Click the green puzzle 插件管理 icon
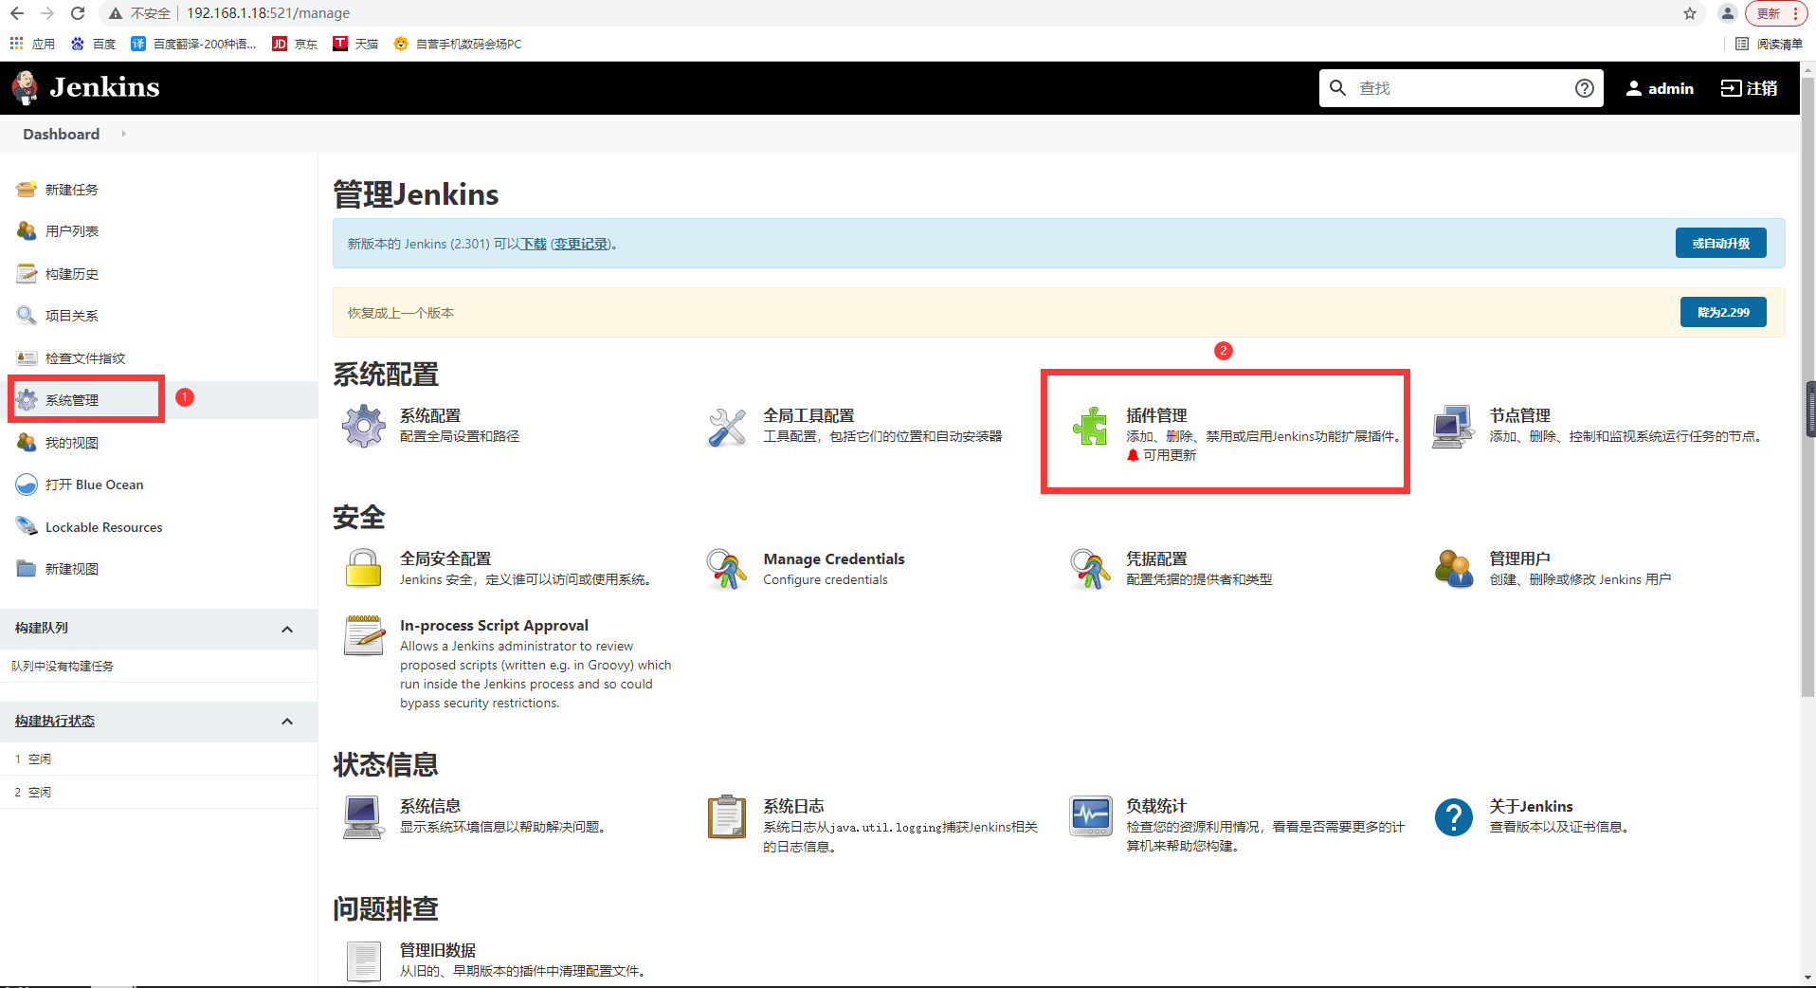This screenshot has width=1816, height=988. click(x=1090, y=426)
